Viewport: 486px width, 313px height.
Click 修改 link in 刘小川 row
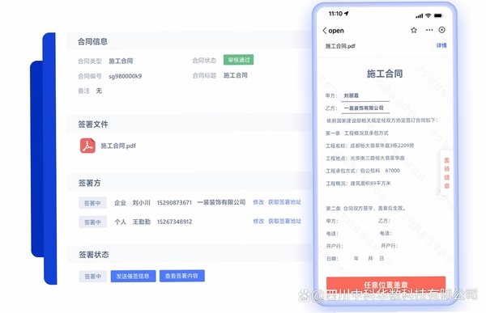(258, 202)
